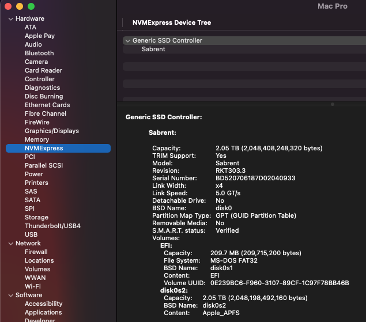366x322 pixels.
Task: Collapse the Software section chevron
Action: [10, 296]
